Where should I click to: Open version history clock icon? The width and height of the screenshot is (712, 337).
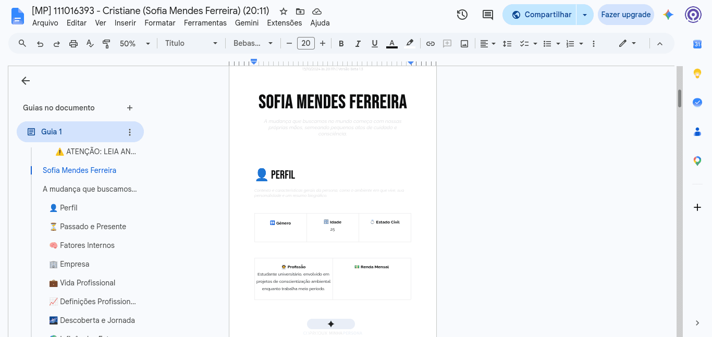[x=462, y=15]
